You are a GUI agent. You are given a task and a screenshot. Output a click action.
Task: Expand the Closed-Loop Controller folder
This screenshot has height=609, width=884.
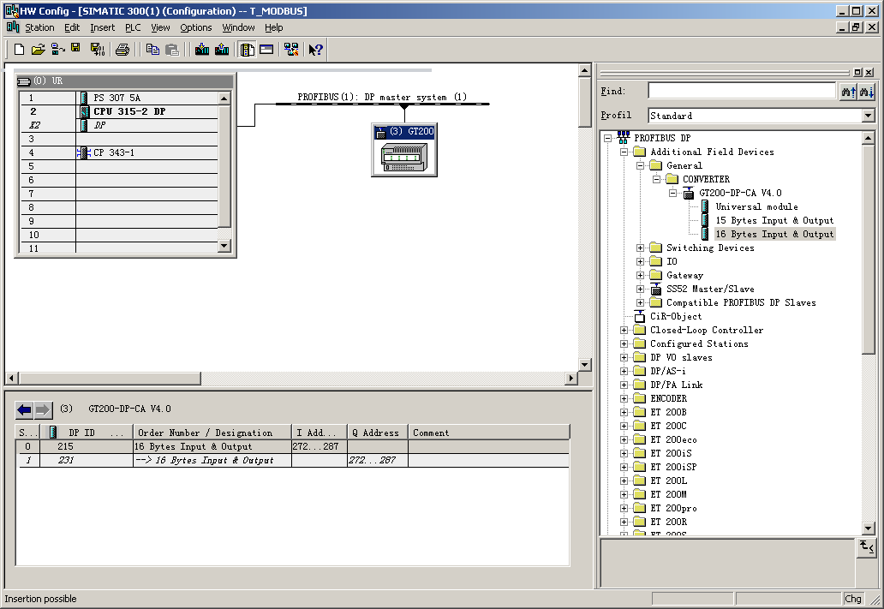[624, 331]
